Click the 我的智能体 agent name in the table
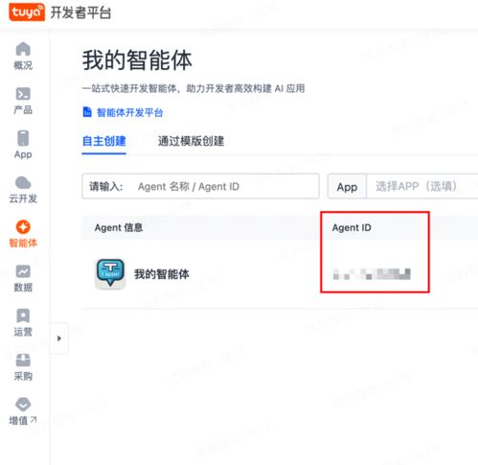The width and height of the screenshot is (478, 465). point(162,274)
